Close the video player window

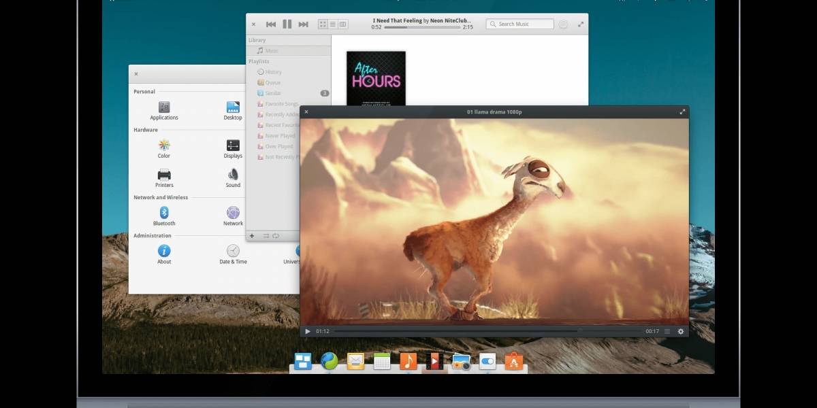point(306,112)
